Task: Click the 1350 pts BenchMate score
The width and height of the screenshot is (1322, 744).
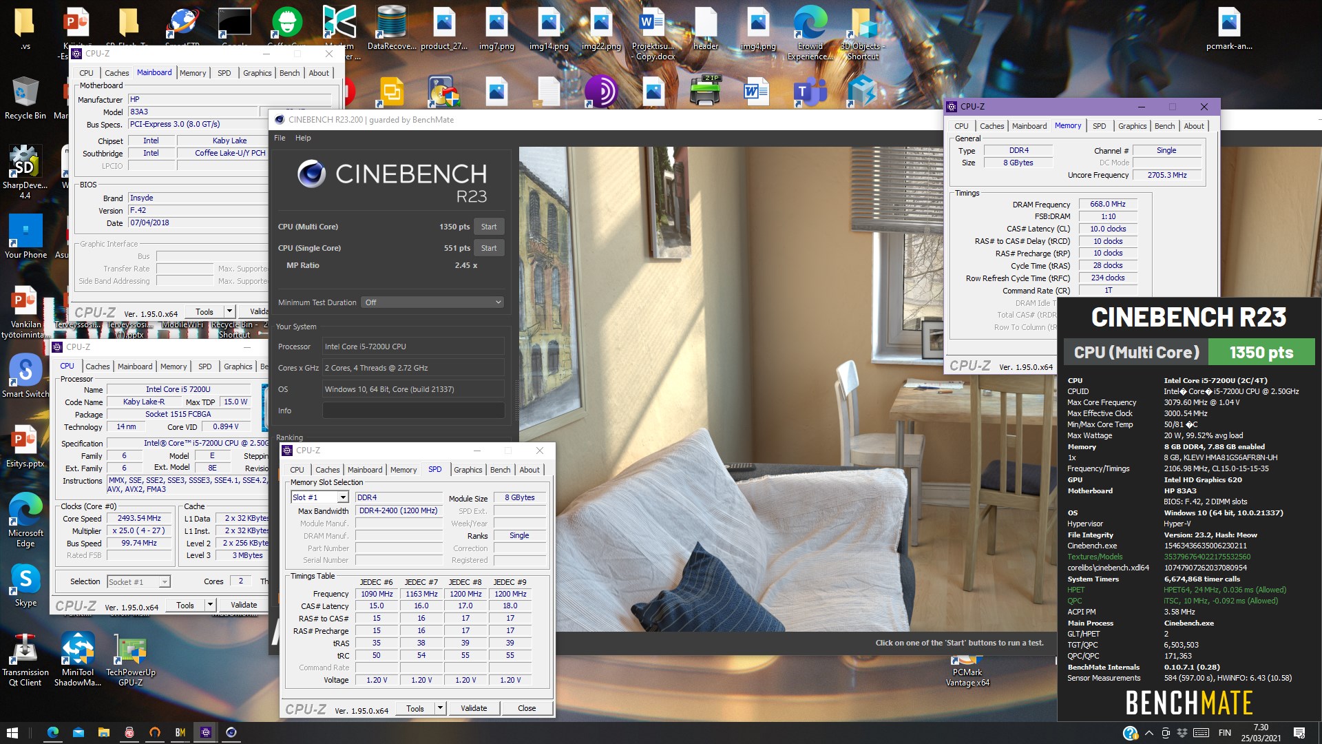Action: pos(1261,353)
